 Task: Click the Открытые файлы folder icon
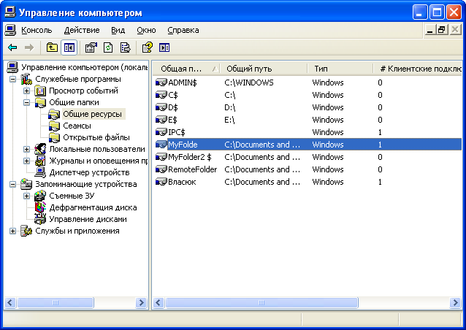[54, 137]
